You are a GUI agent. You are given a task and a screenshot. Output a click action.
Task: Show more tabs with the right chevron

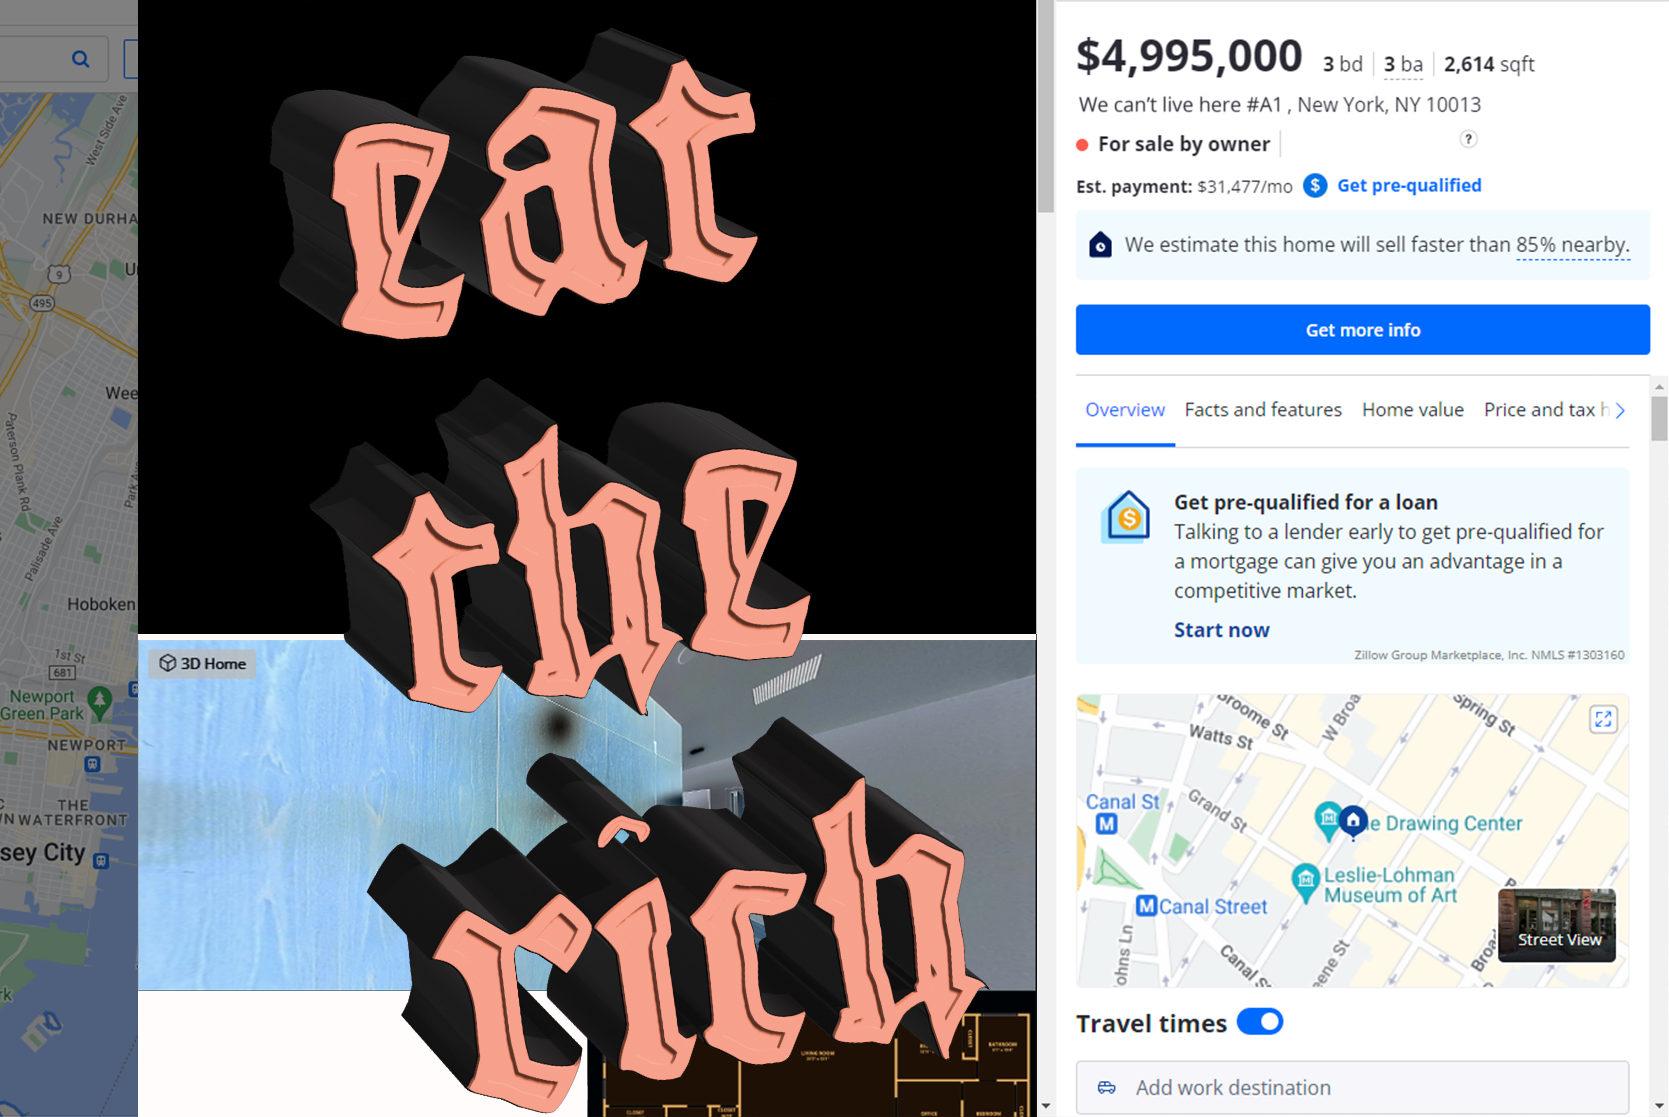pyautogui.click(x=1621, y=411)
